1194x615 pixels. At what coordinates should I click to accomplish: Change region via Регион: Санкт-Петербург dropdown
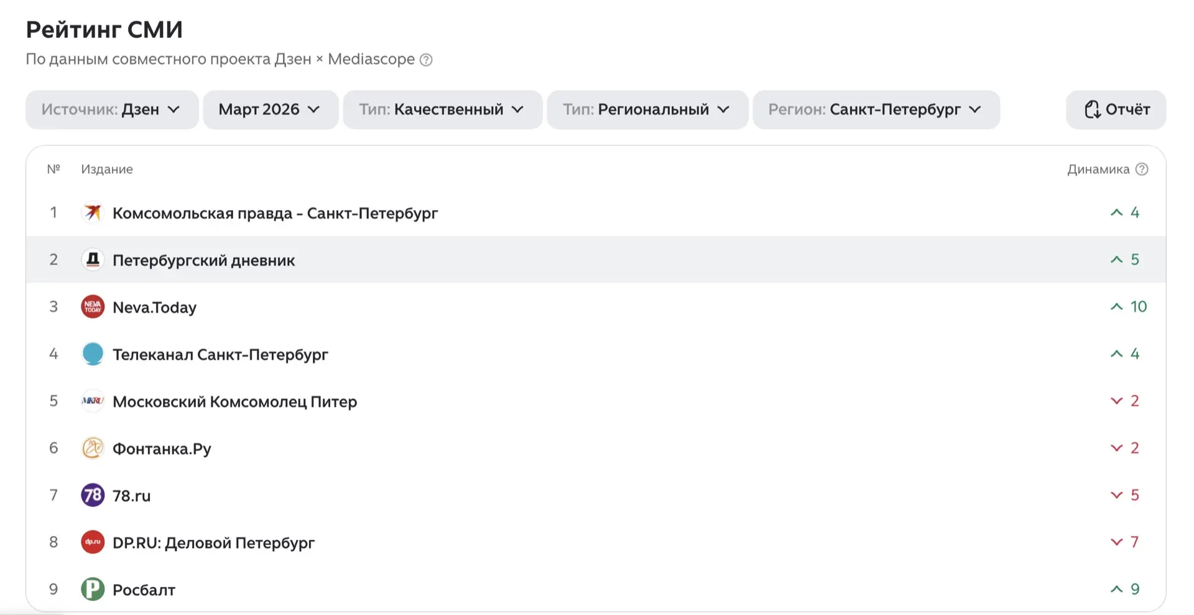(876, 110)
